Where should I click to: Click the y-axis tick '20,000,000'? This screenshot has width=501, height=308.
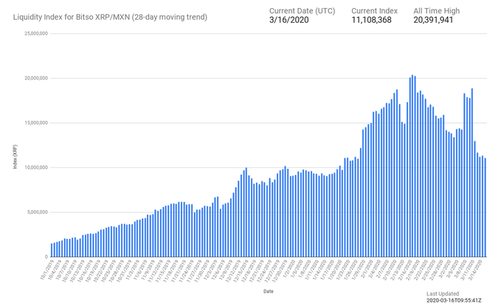[36, 78]
